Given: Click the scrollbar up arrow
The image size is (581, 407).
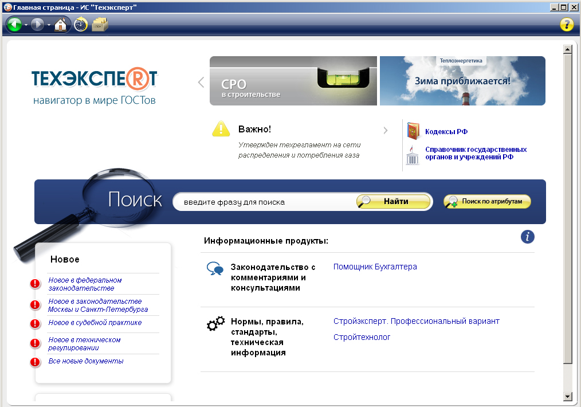Looking at the screenshot, I should click(568, 49).
